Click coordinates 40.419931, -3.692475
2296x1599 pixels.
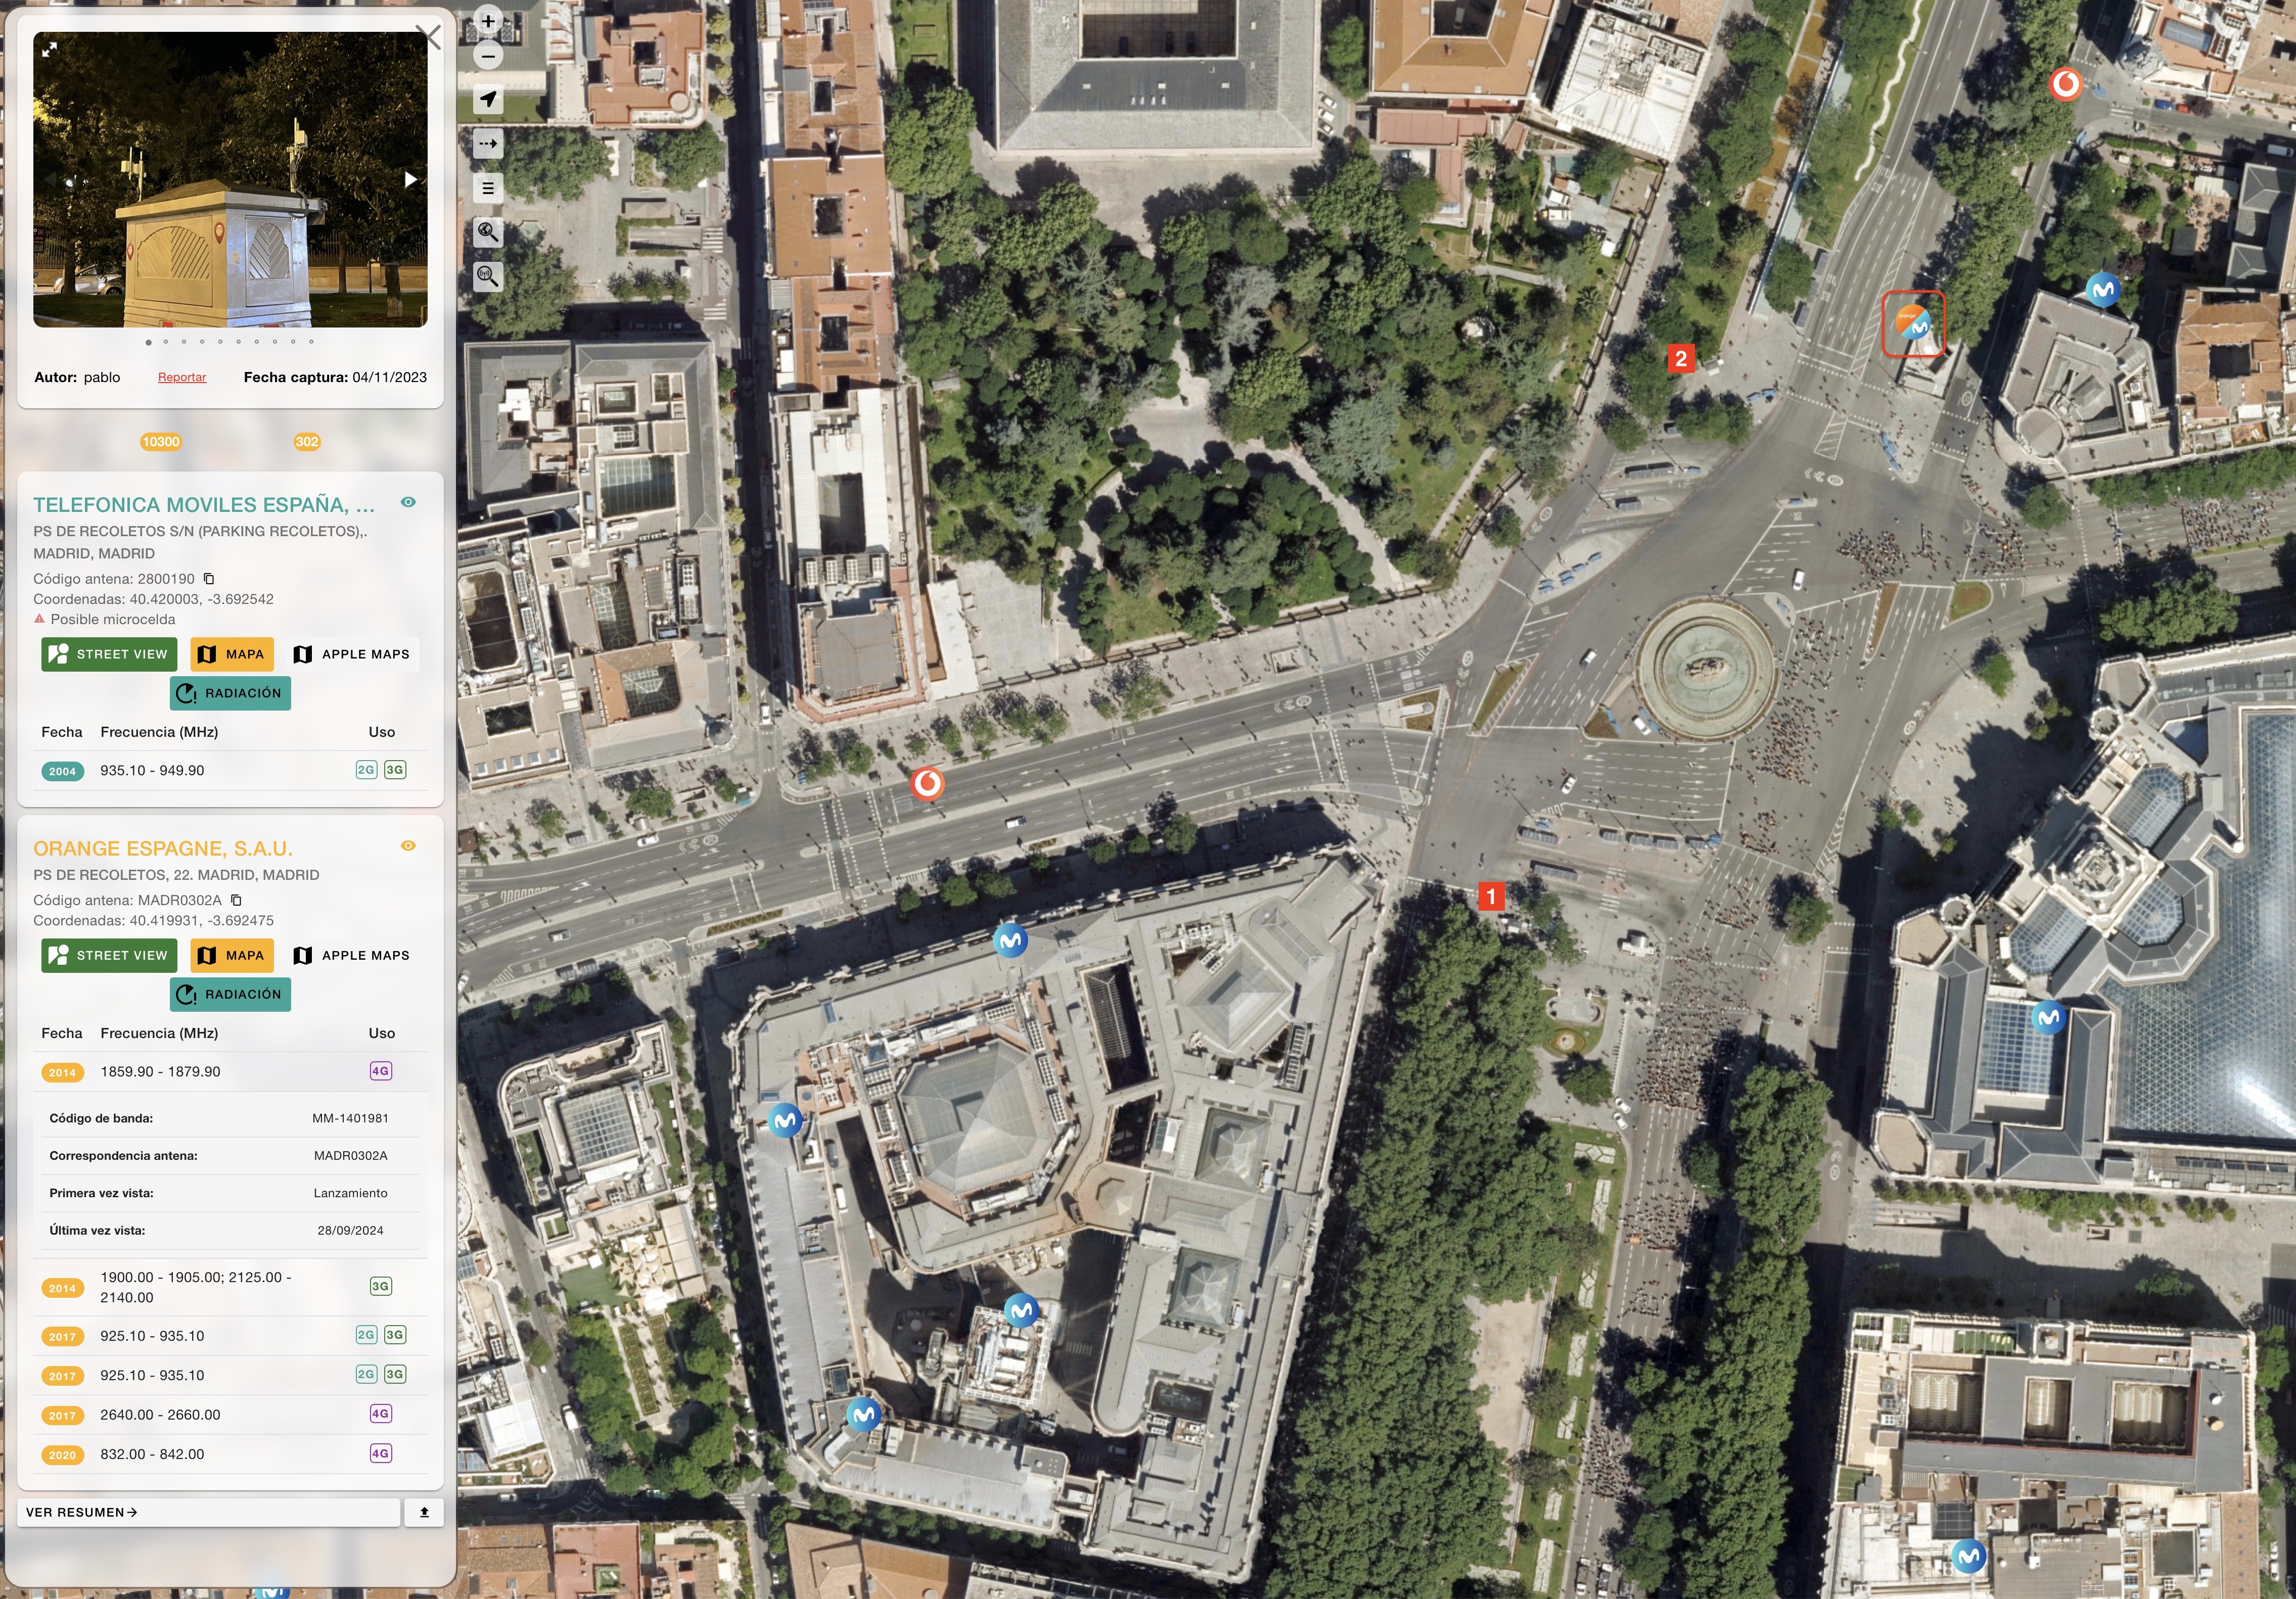coord(201,920)
